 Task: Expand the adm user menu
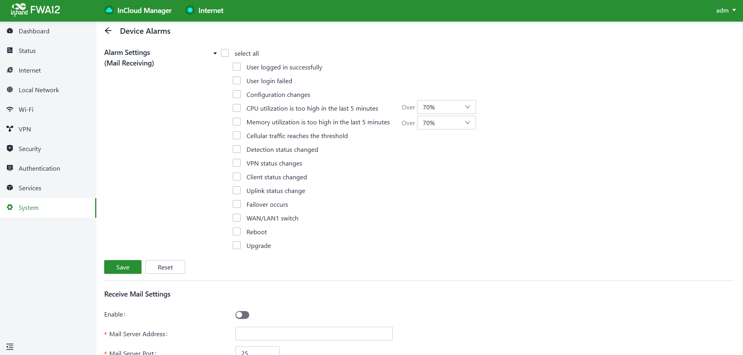[x=726, y=11]
